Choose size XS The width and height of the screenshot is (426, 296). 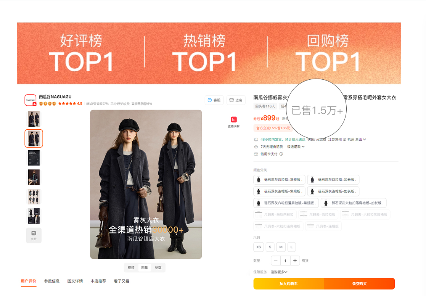[258, 247]
